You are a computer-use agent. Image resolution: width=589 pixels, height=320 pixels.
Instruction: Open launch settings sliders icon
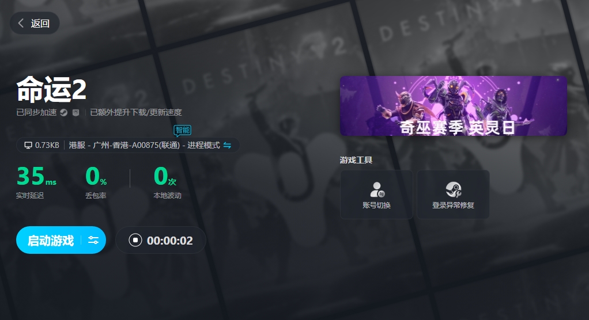93,241
